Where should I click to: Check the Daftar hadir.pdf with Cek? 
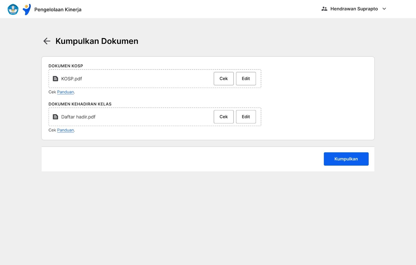point(223,117)
